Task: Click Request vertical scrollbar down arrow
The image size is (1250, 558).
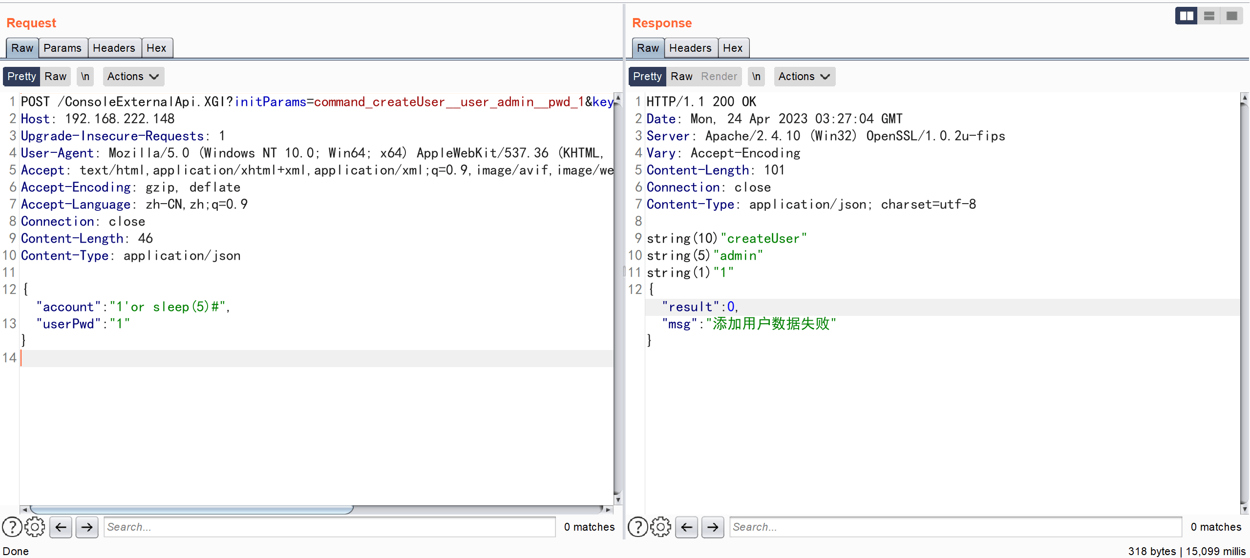Action: pyautogui.click(x=618, y=500)
